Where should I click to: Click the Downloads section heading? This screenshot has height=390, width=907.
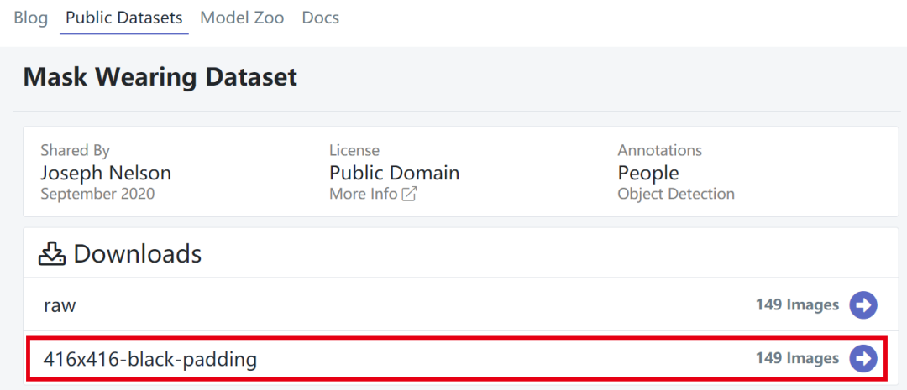pyautogui.click(x=137, y=253)
